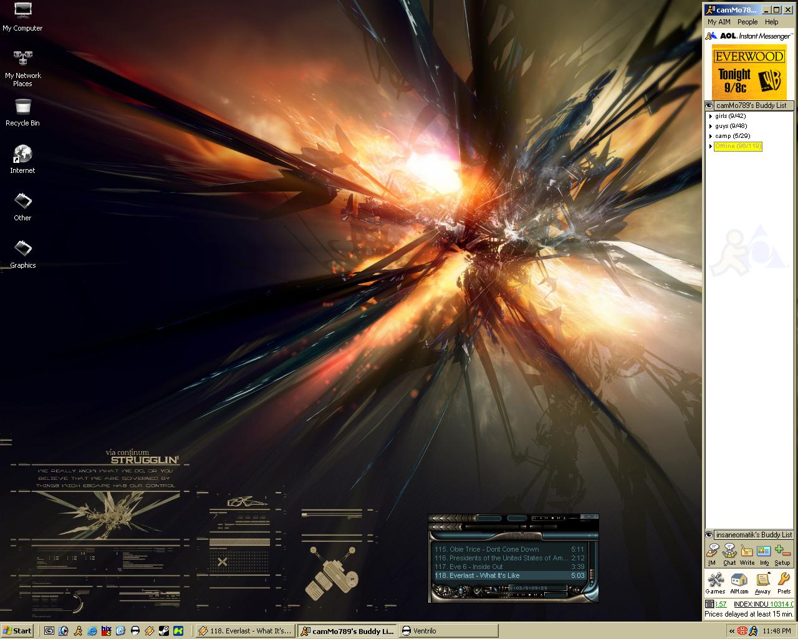Open the Prefs wrench icon in AIM

tap(784, 583)
